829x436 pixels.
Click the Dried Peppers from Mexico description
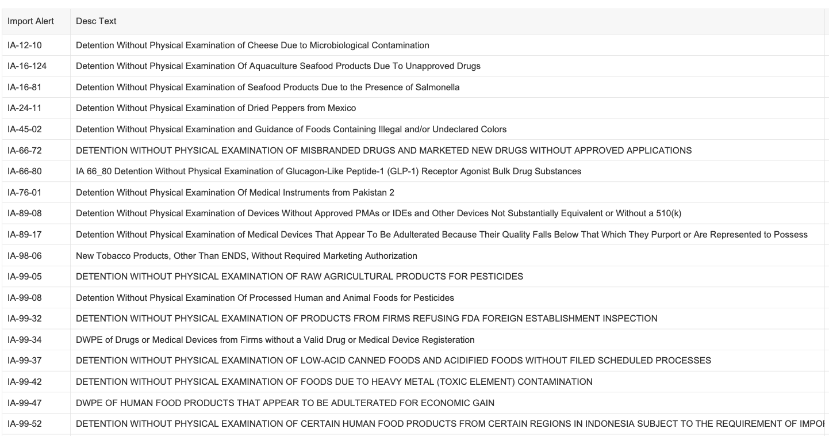point(216,108)
